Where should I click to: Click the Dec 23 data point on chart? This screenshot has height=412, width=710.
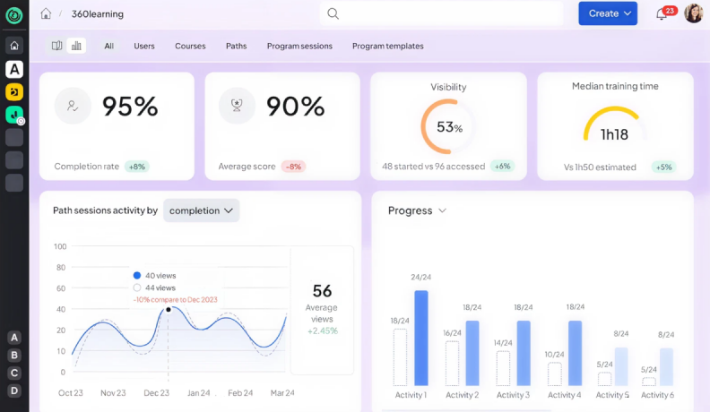click(169, 309)
